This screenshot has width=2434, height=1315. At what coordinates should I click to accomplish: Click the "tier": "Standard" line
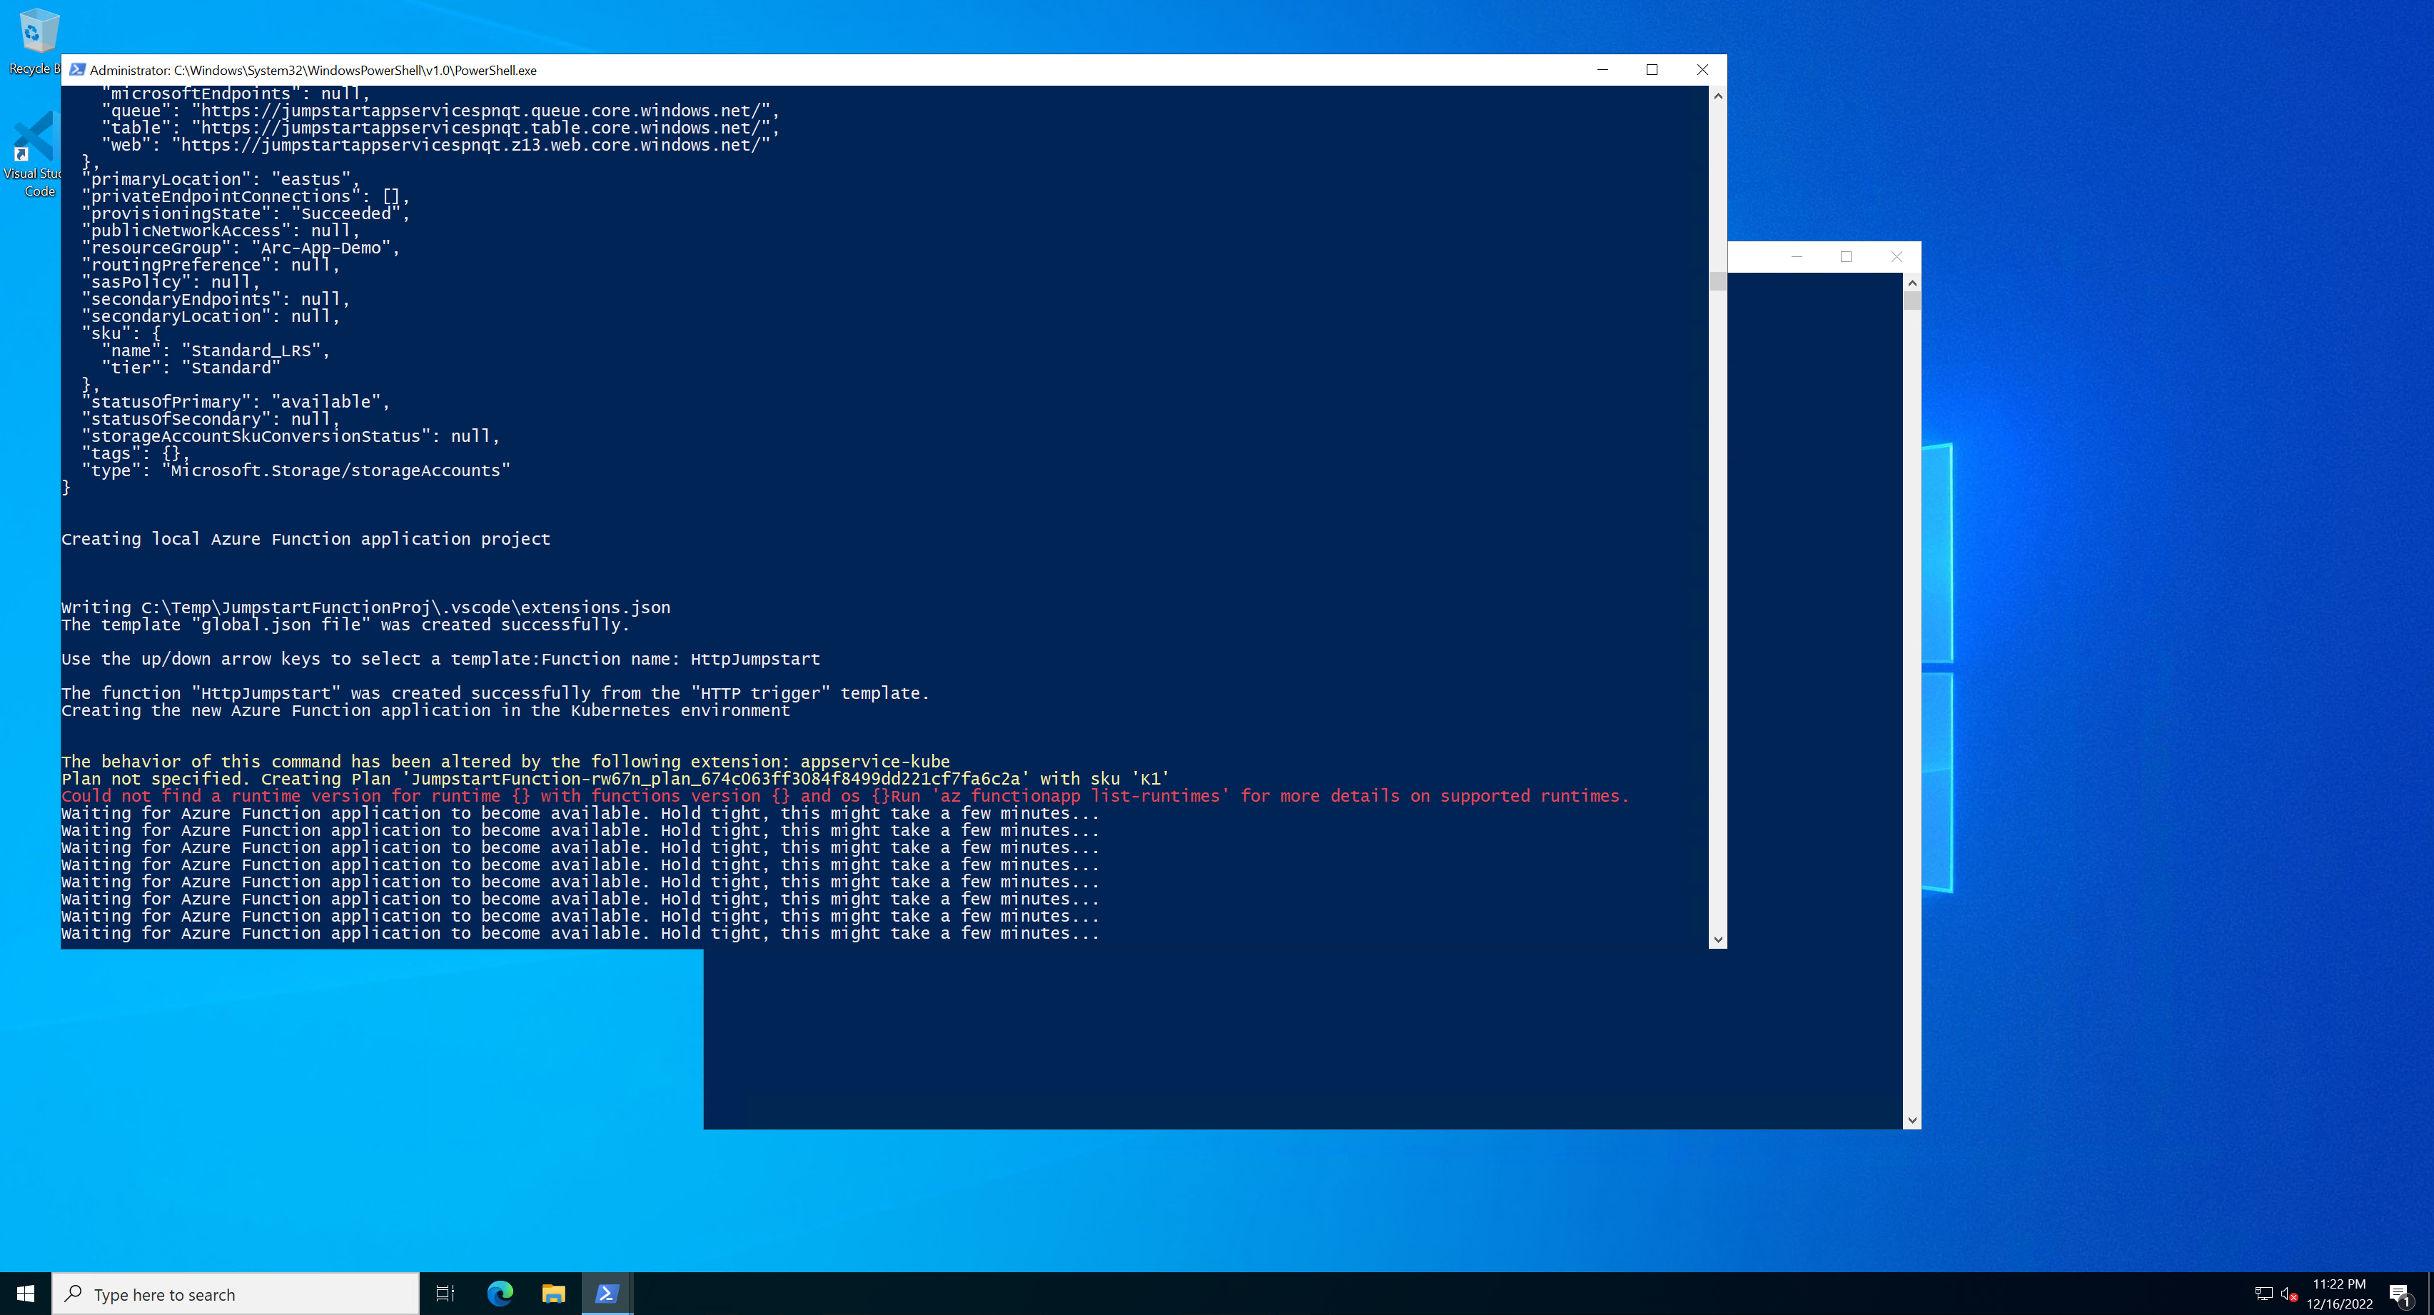(x=191, y=368)
